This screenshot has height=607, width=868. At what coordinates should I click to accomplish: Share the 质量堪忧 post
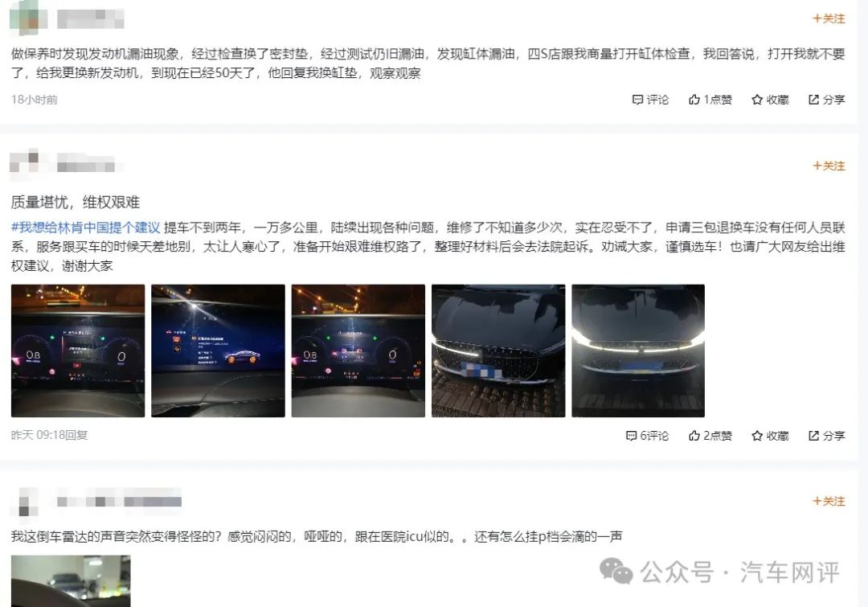826,436
